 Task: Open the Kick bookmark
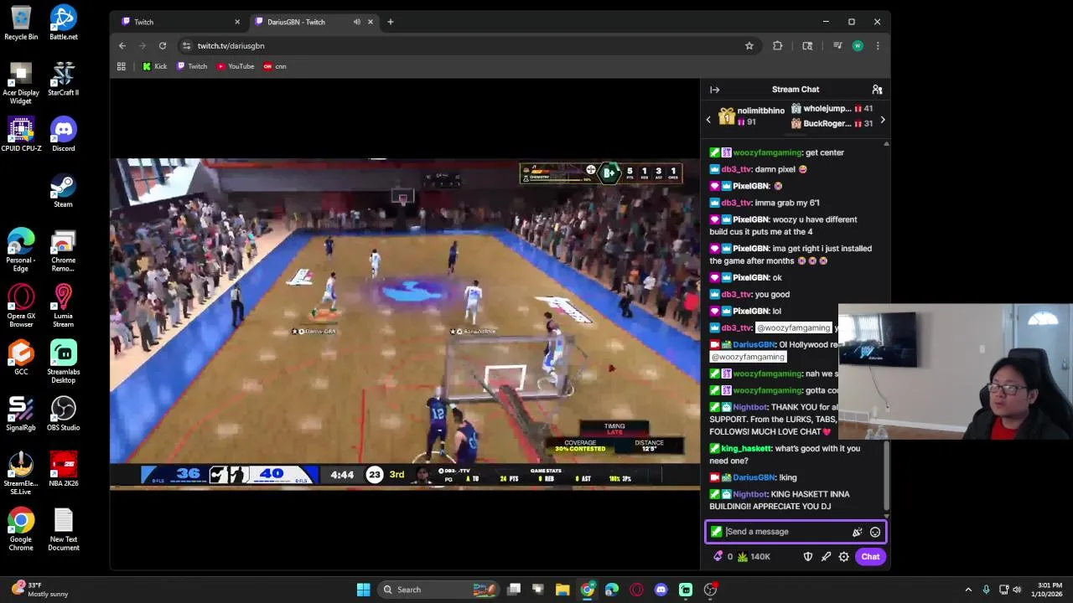pos(155,66)
